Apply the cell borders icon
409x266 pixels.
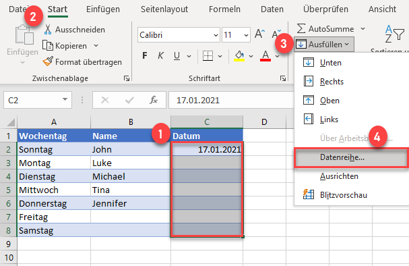[208, 55]
